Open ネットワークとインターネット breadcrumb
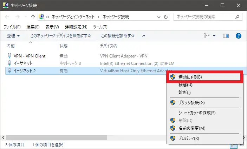This screenshot has height=149, width=247. (x=73, y=17)
